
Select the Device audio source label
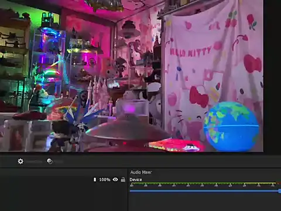pos(136,179)
